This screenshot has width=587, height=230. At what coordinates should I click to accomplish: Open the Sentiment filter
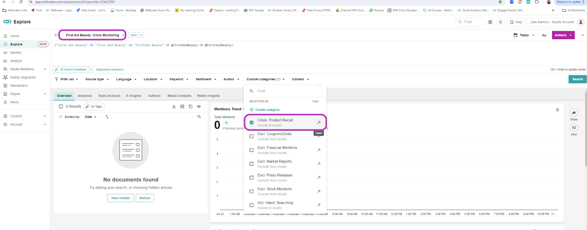(x=206, y=79)
